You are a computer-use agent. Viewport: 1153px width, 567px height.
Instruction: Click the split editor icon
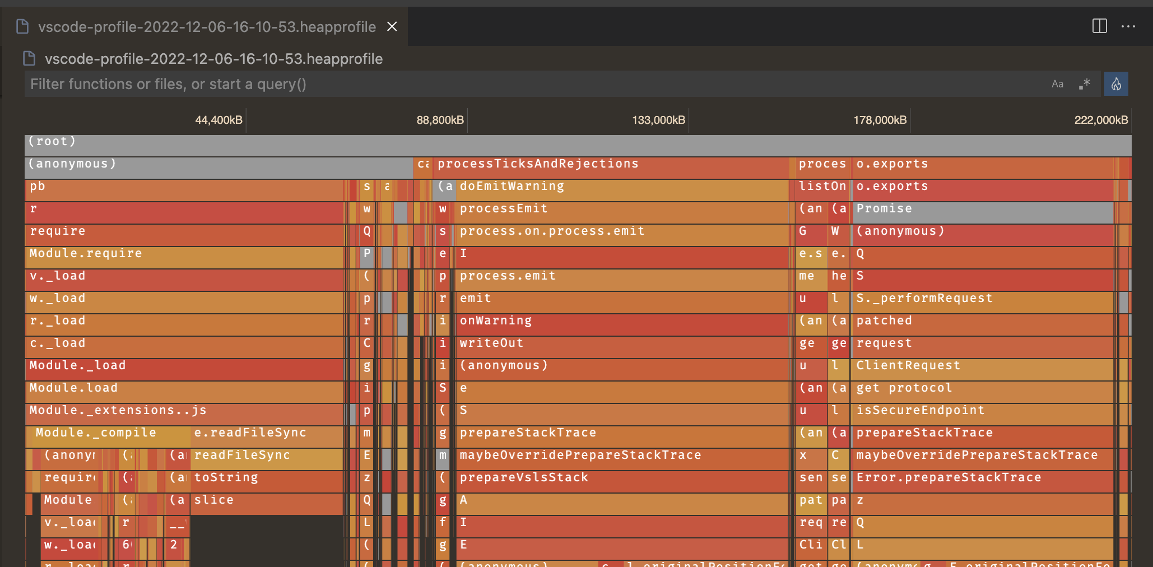coord(1099,26)
